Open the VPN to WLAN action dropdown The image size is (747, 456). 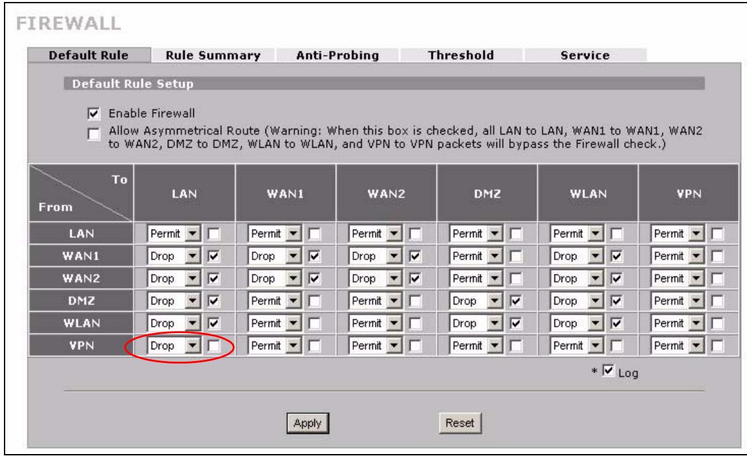pos(577,345)
